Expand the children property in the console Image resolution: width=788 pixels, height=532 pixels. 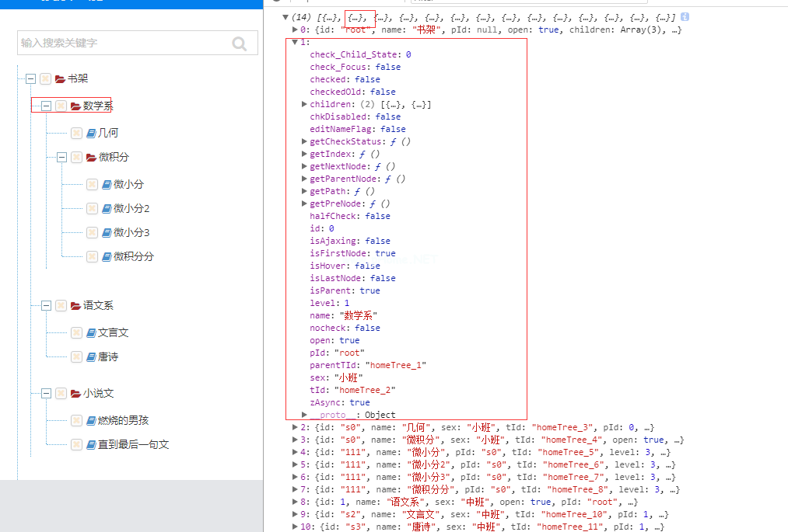coord(304,104)
